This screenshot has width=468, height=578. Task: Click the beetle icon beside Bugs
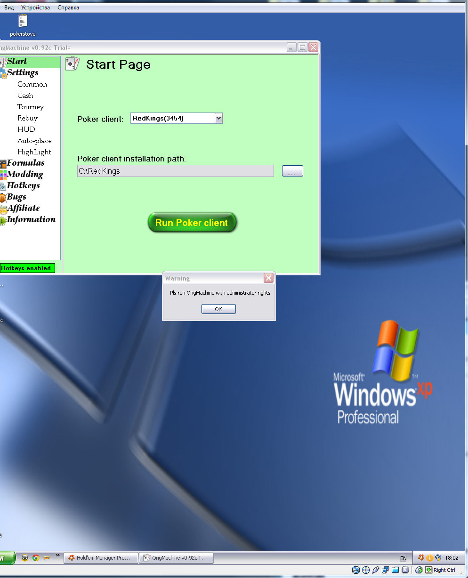[3, 198]
